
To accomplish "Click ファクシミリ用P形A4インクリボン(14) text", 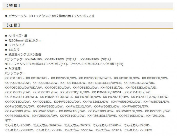I will pyautogui.click(x=97, y=64).
